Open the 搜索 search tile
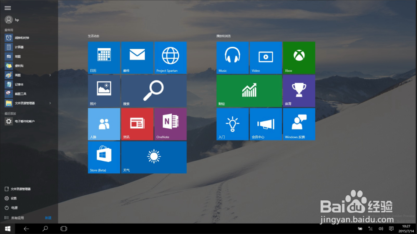 tap(154, 91)
